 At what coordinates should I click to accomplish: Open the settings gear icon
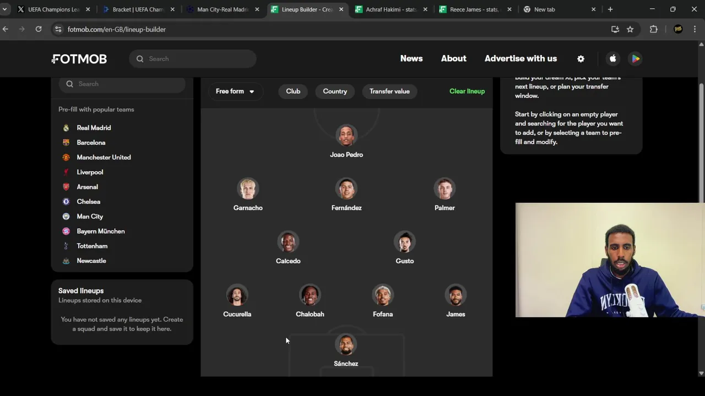click(581, 59)
